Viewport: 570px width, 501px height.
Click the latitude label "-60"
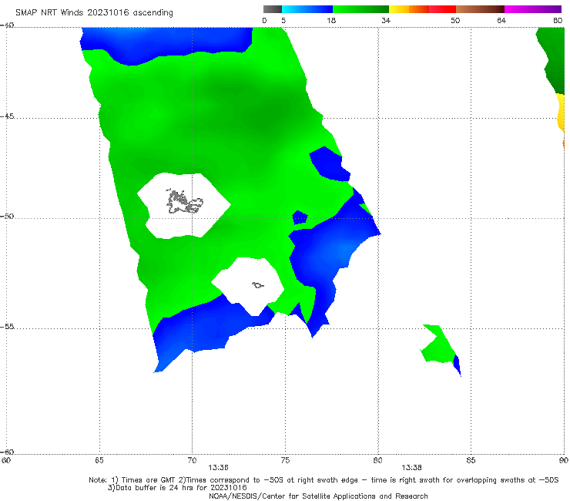pos(7,452)
